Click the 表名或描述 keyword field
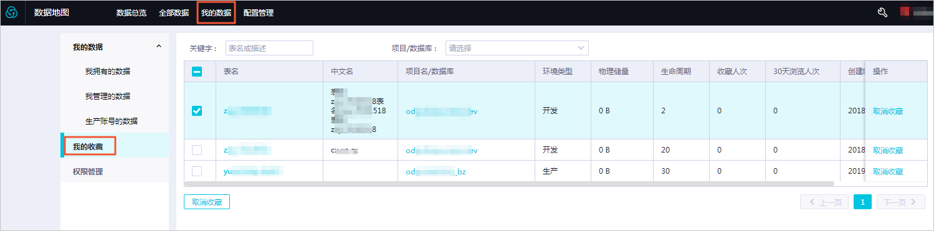 (x=269, y=48)
